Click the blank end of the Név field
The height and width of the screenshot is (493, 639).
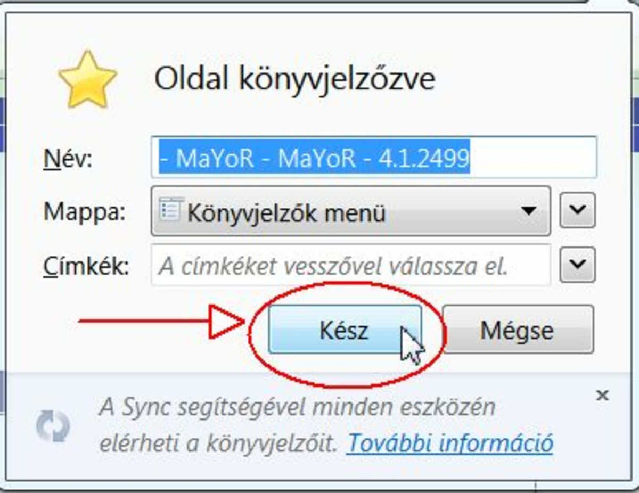click(x=532, y=158)
